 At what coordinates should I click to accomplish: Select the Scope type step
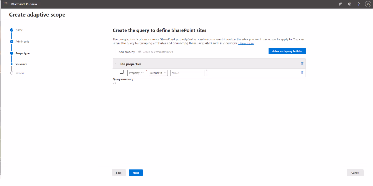pyautogui.click(x=22, y=53)
